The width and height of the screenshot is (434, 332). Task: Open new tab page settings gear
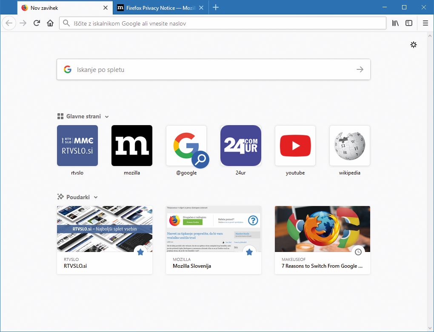(414, 45)
